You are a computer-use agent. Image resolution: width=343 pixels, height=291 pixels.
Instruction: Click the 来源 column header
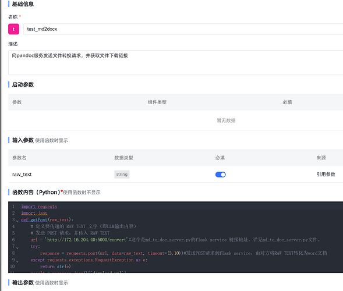321,158
